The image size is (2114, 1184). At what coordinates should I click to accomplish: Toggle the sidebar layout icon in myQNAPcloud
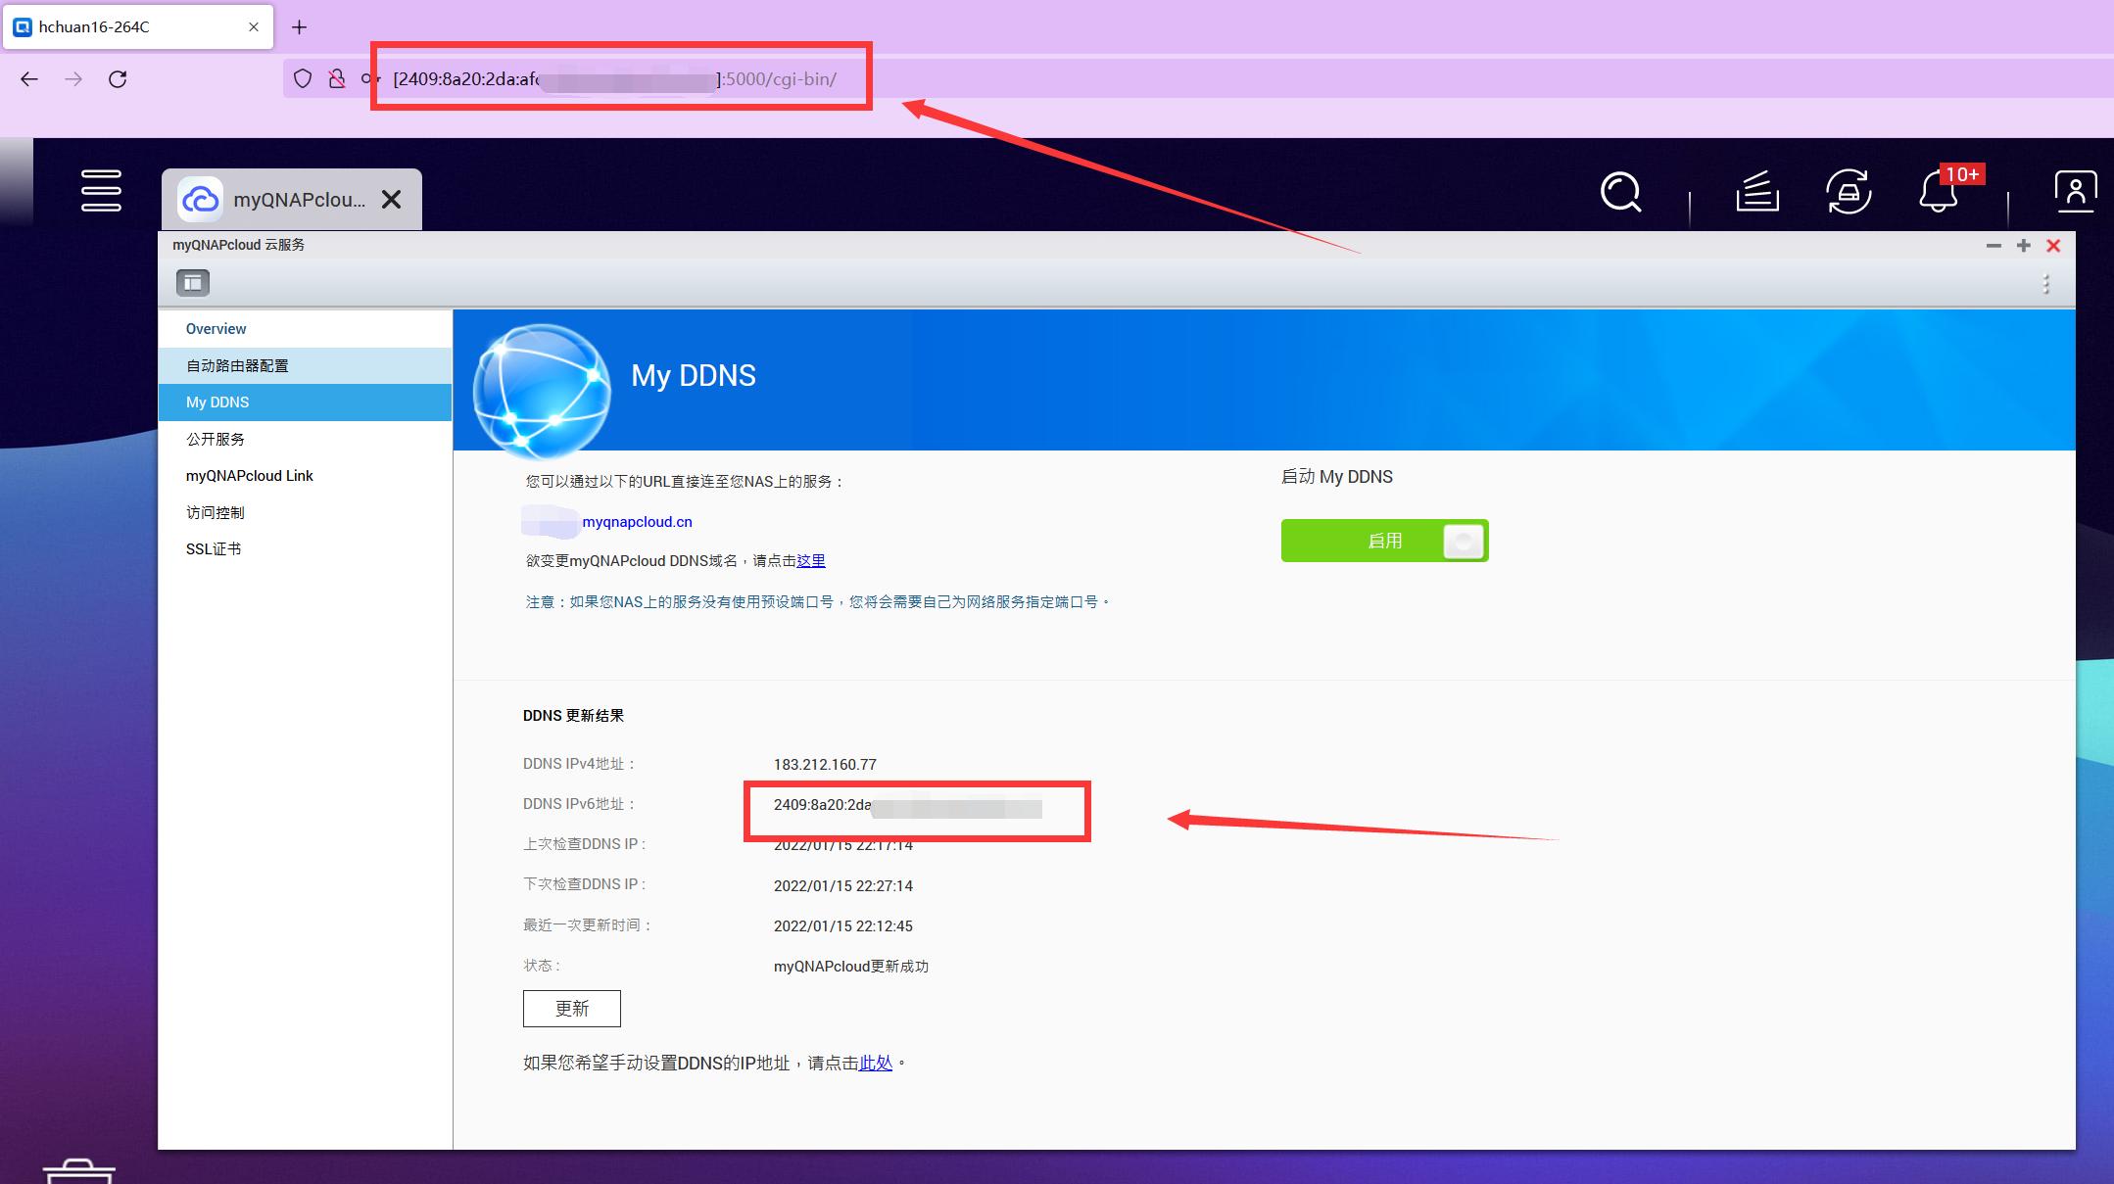click(192, 282)
